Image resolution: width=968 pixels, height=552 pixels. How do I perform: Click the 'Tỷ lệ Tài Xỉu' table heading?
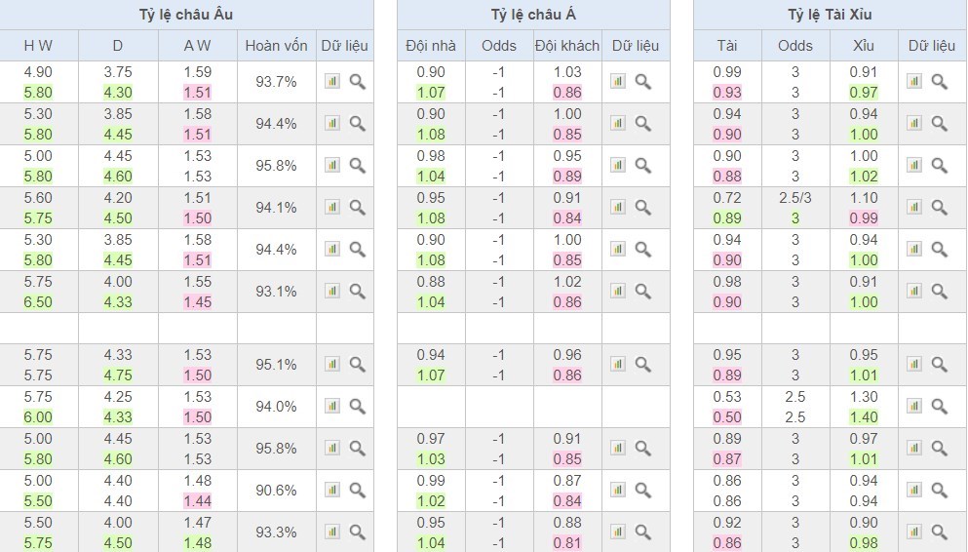(830, 15)
